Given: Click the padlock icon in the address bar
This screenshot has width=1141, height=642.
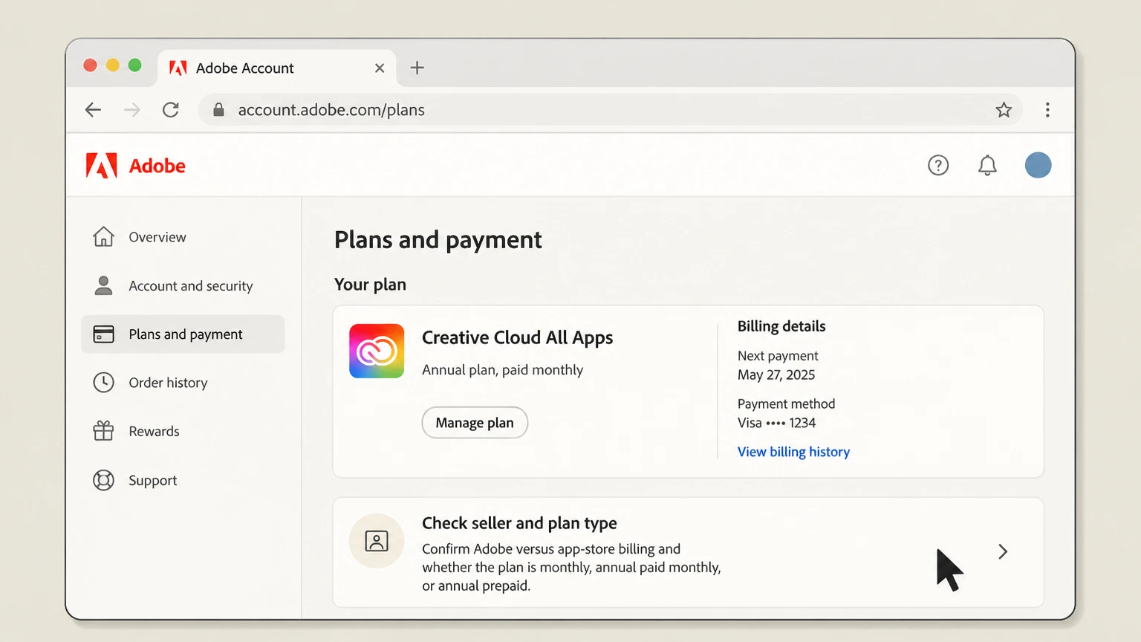Looking at the screenshot, I should click(x=218, y=110).
